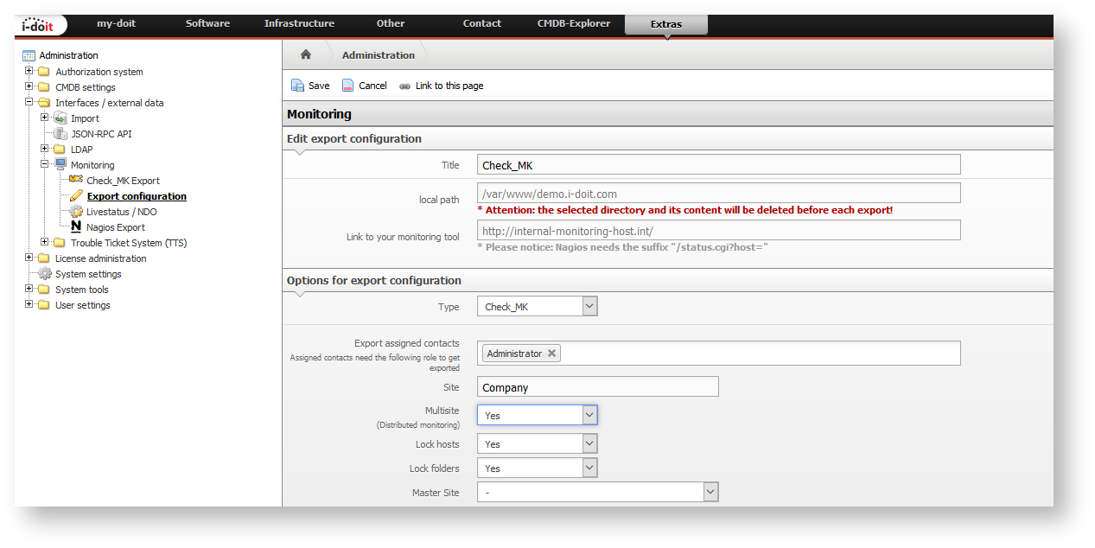Open the Type dropdown
Screen dimensions: 1095x548
(x=537, y=307)
